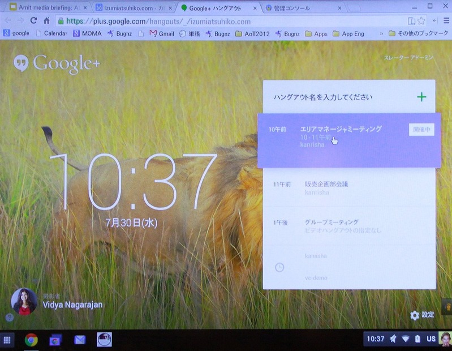This screenshot has width=452, height=351.
Task: Click the clock history icon in the list
Action: click(279, 267)
